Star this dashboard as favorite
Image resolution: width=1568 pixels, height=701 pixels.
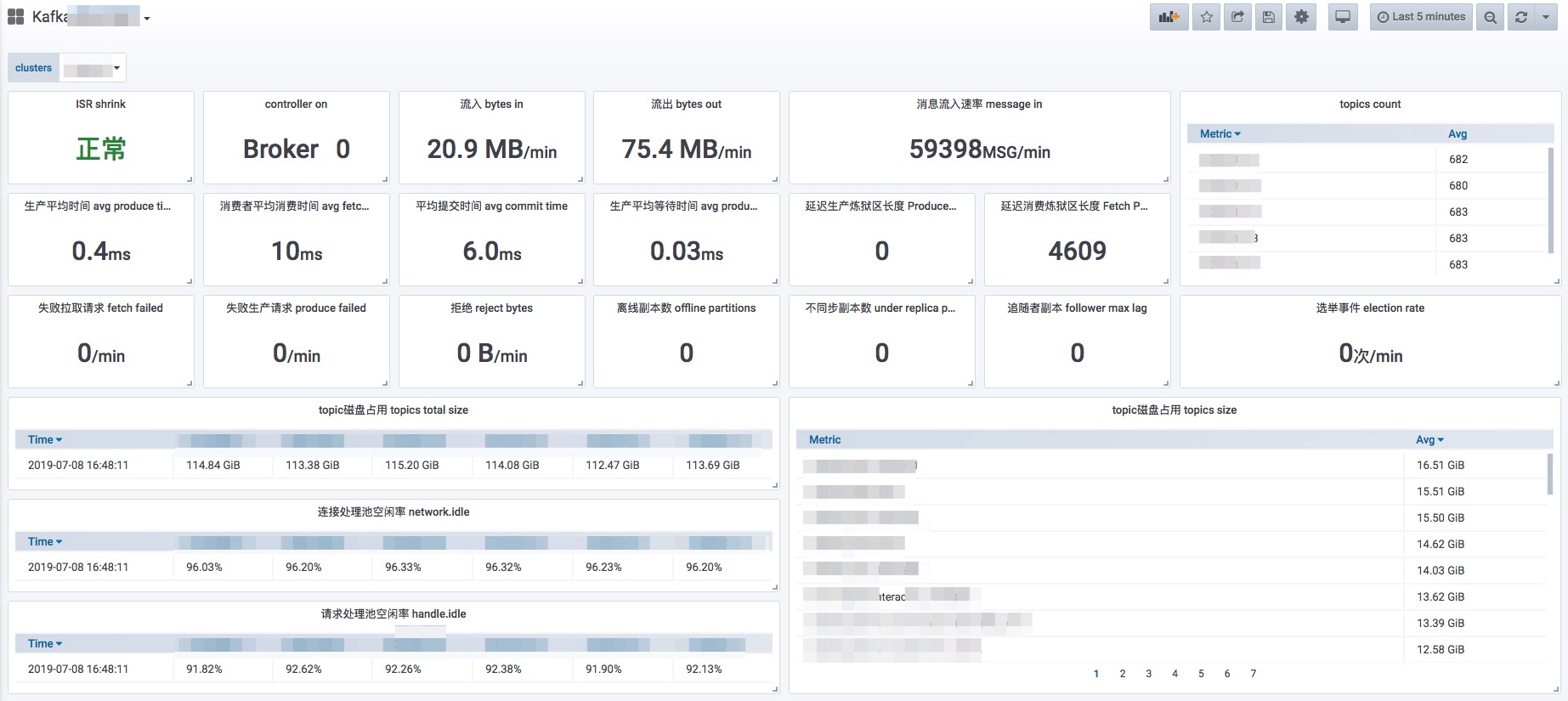pyautogui.click(x=1207, y=17)
